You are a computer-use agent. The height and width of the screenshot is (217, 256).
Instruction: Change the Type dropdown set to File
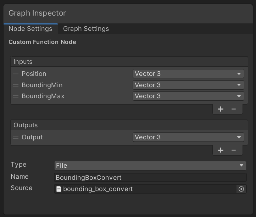tap(150, 166)
